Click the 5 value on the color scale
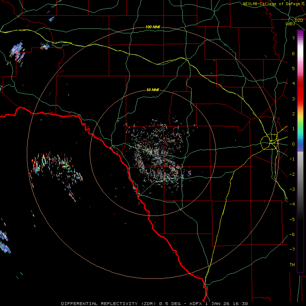The image size is (306, 306). pos(293,68)
